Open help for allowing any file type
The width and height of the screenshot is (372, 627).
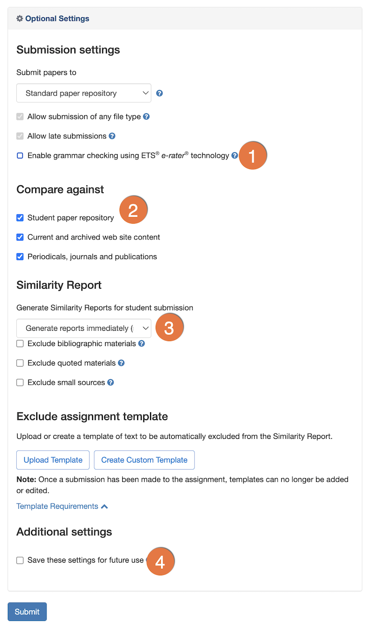[x=146, y=116]
